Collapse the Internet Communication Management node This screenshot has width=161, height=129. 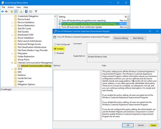point(12,63)
